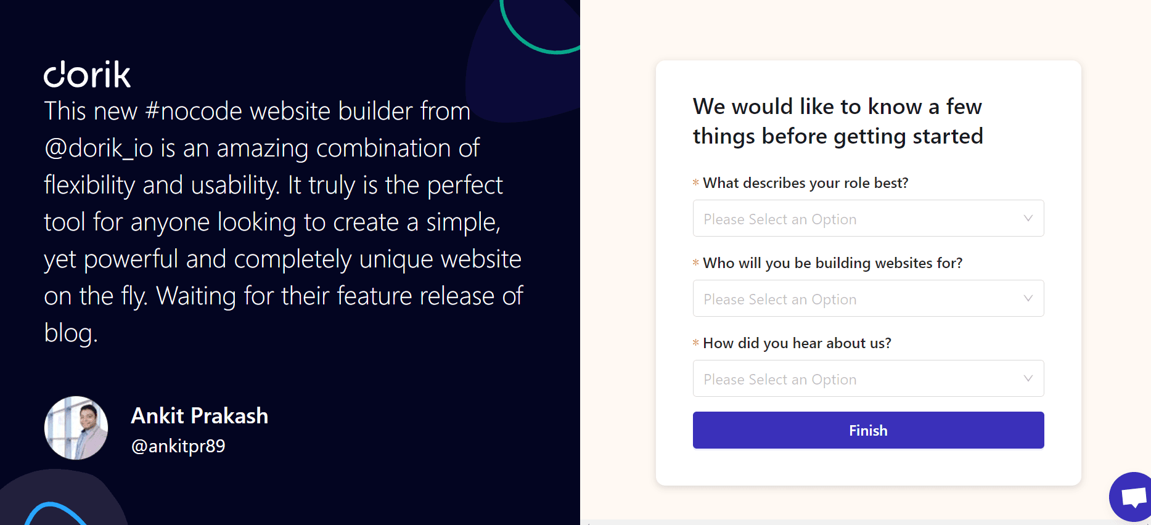Click the 'We would like to know' heading
This screenshot has width=1151, height=525.
point(837,121)
